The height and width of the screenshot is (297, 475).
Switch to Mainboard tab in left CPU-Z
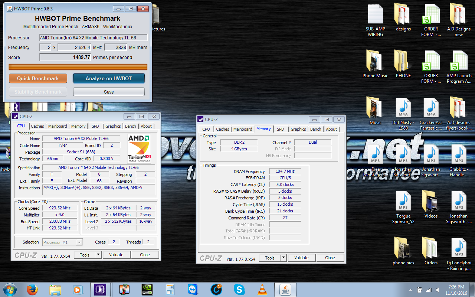pyautogui.click(x=58, y=126)
